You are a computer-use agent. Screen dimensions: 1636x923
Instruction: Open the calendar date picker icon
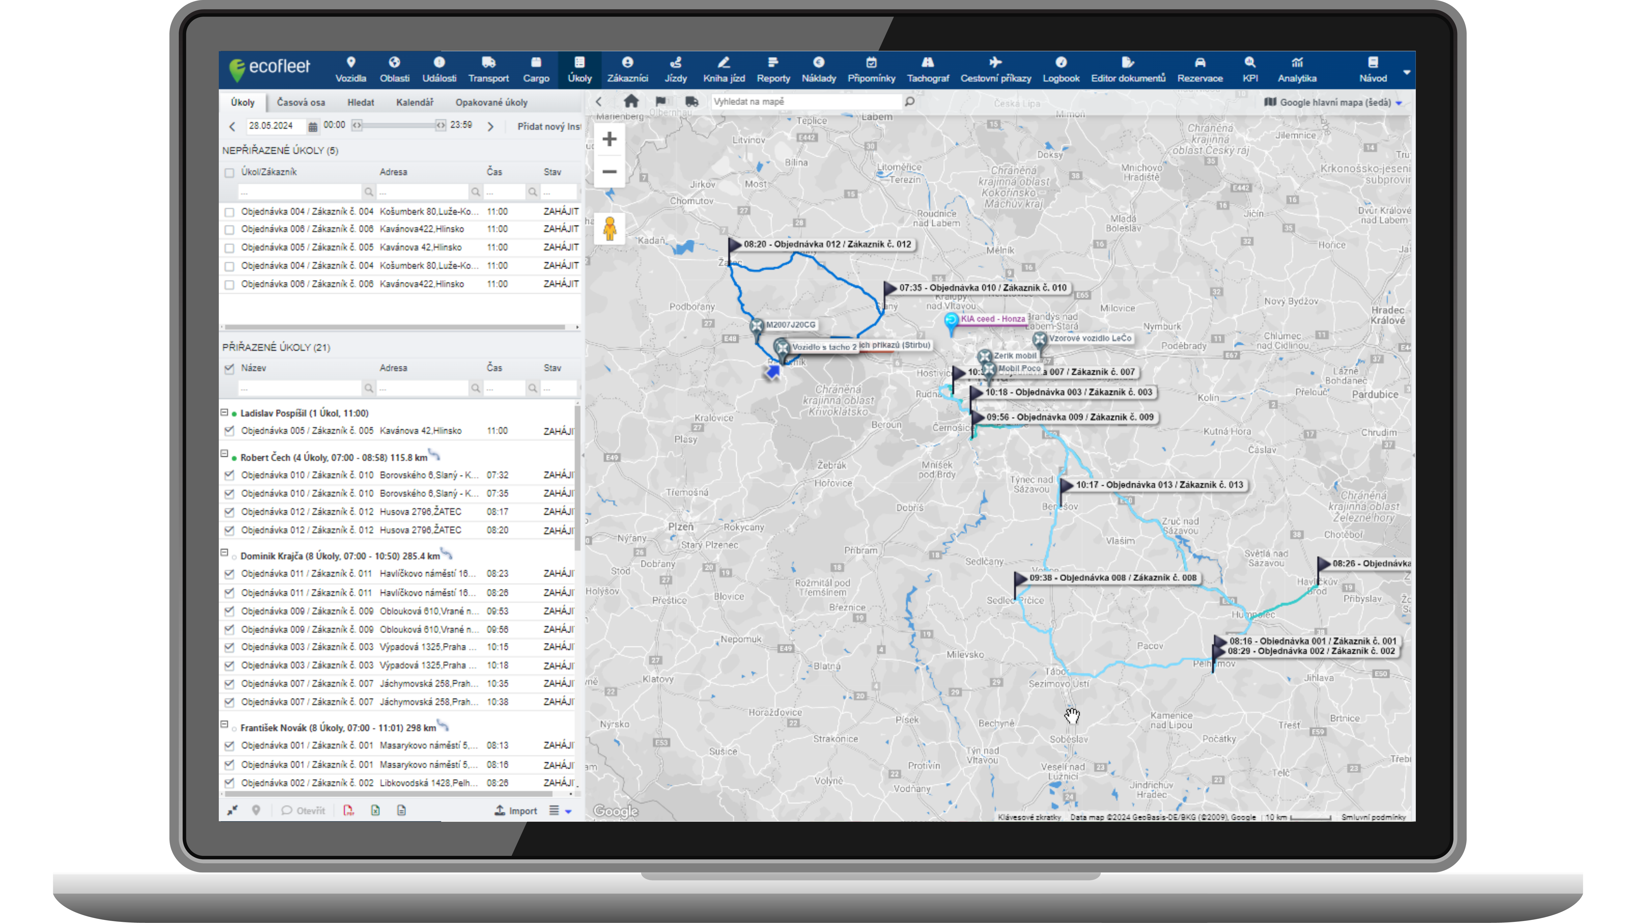[313, 126]
